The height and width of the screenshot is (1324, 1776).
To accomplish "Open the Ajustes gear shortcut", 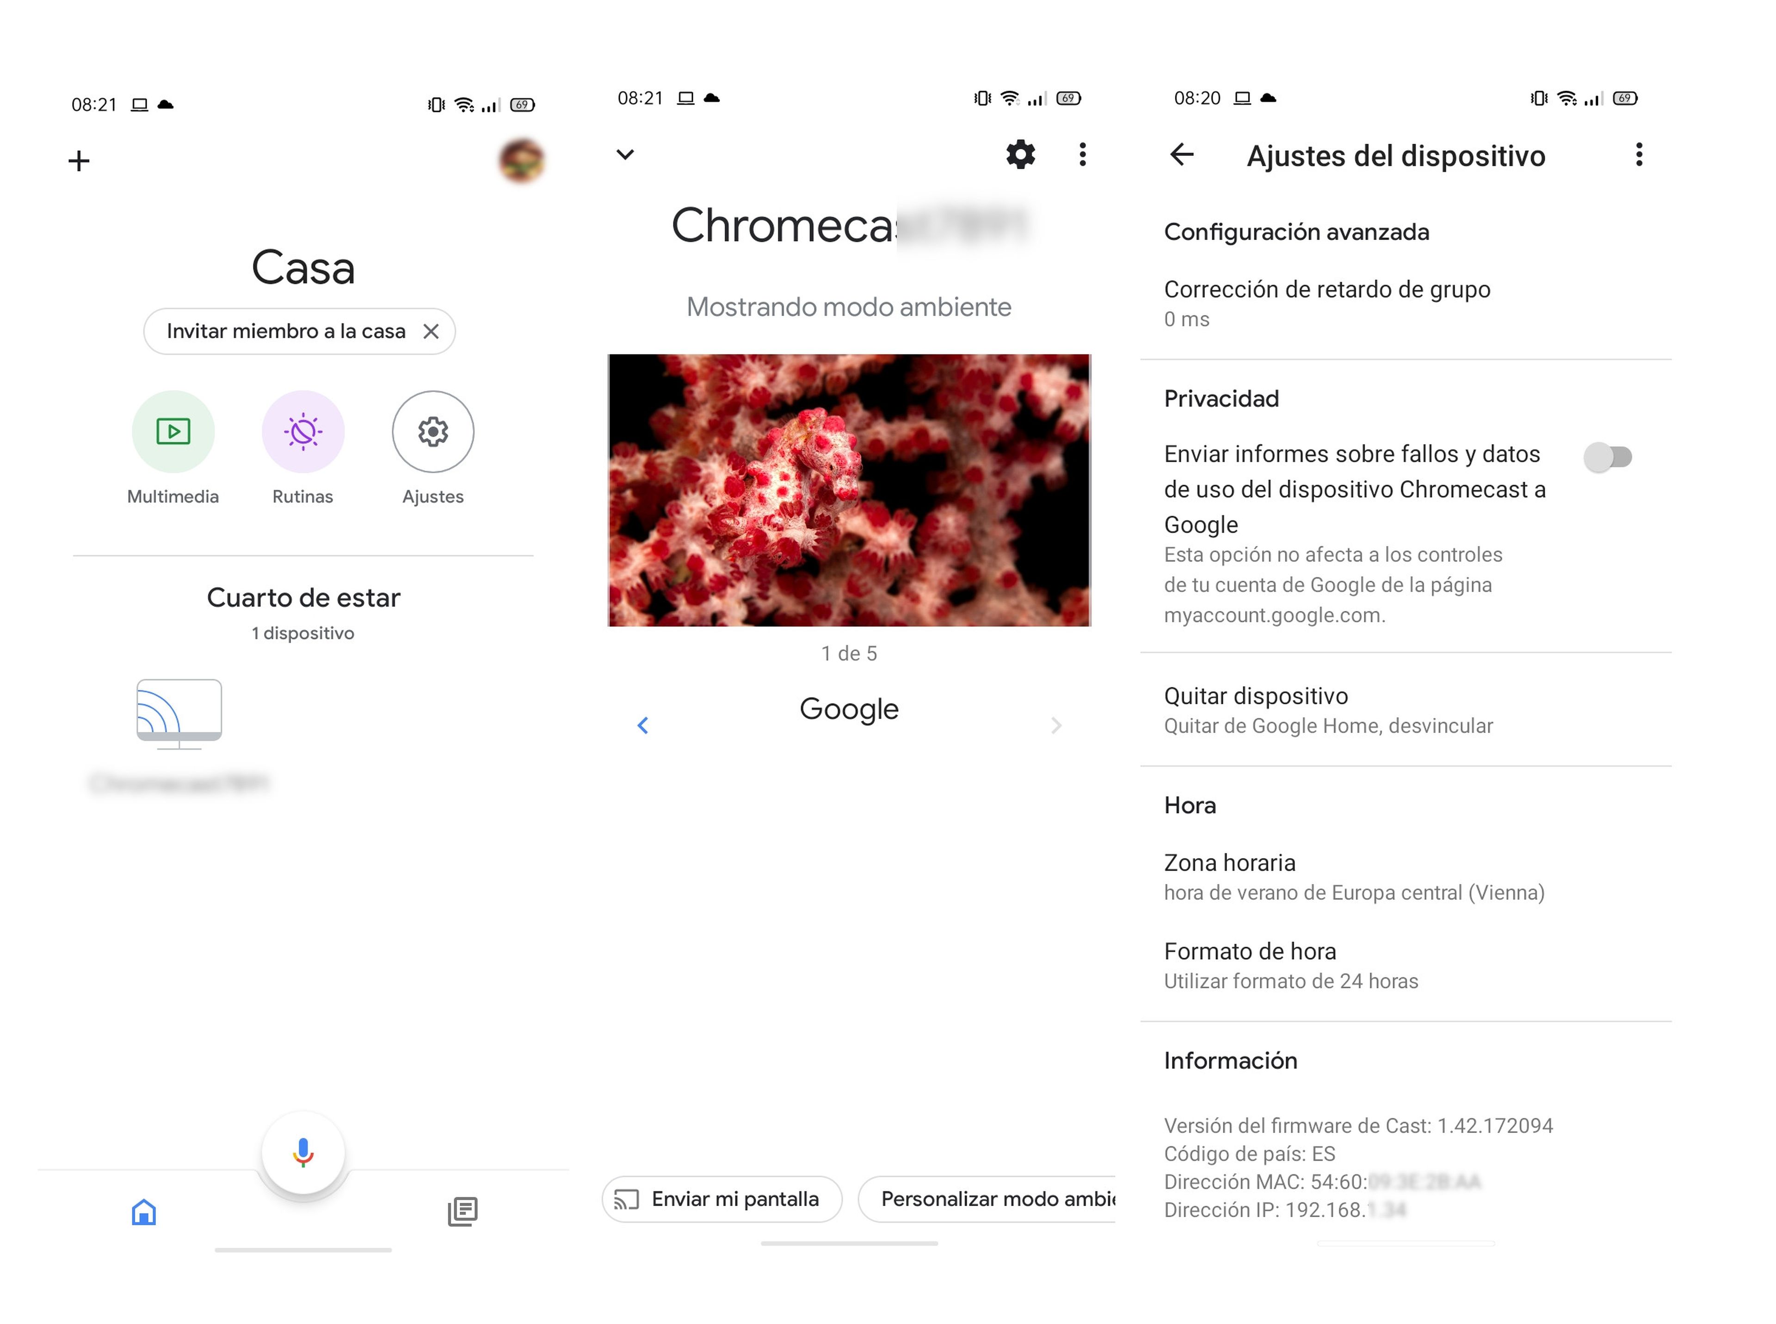I will pyautogui.click(x=433, y=431).
